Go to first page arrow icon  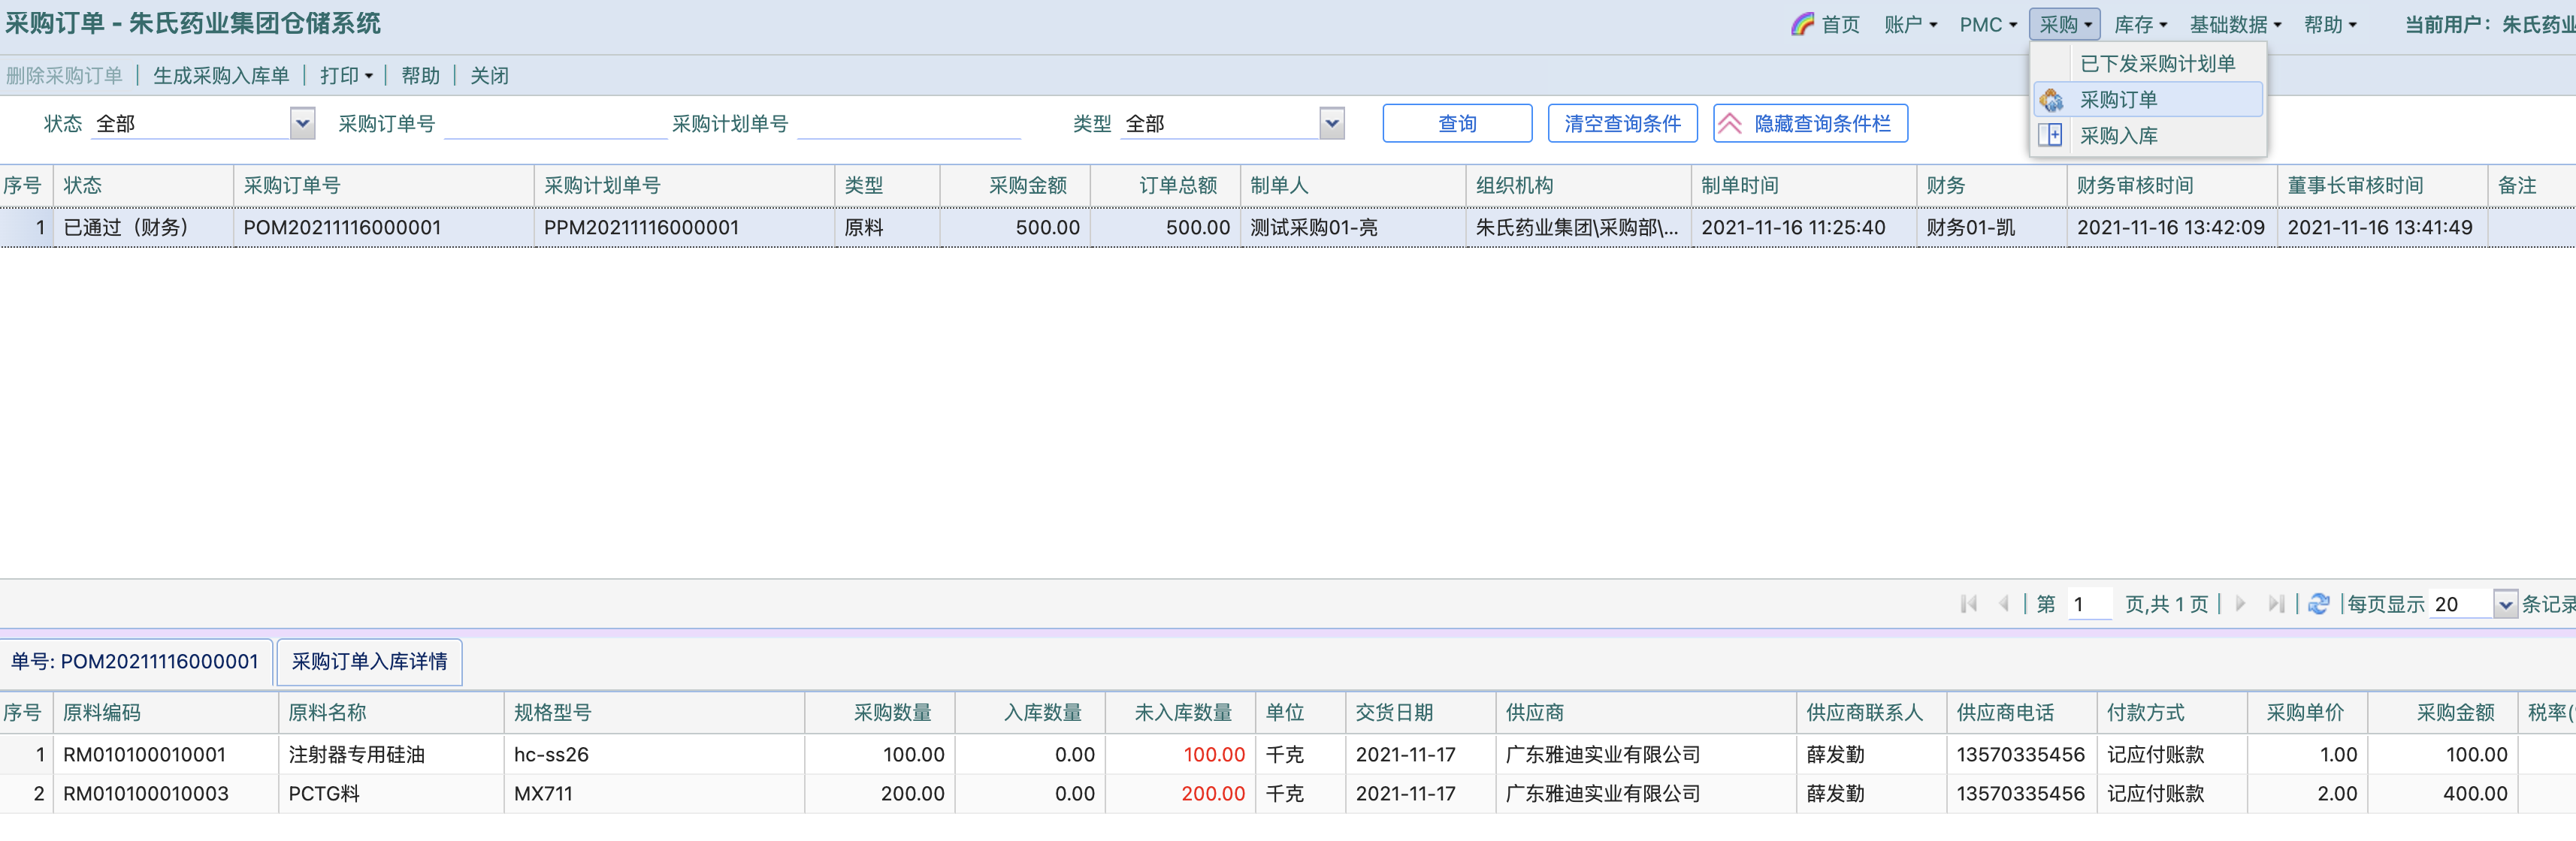click(x=1969, y=603)
